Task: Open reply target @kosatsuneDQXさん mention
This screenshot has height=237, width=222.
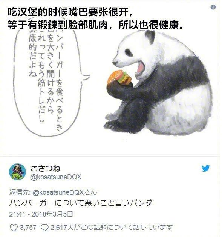Action: [65, 192]
